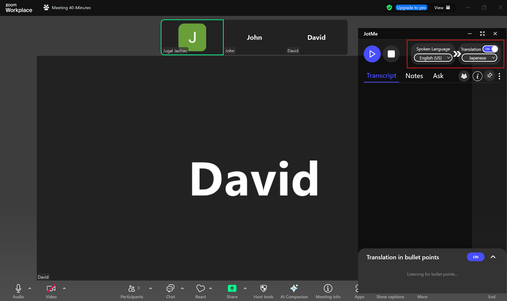Click Show captions button
Image resolution: width=507 pixels, height=301 pixels.
point(390,297)
